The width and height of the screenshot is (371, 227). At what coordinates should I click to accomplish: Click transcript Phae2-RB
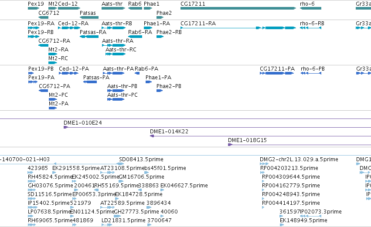pyautogui.click(x=169, y=32)
